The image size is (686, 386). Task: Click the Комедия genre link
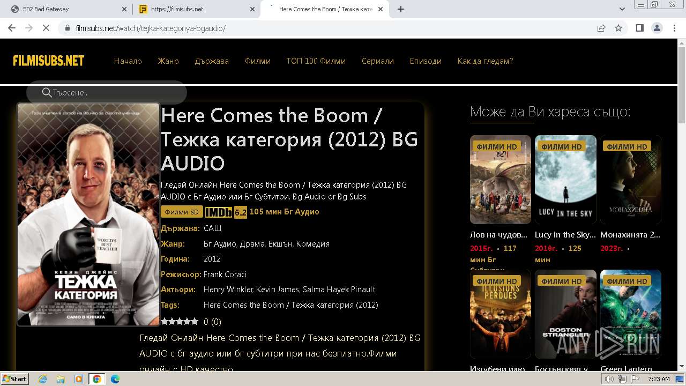(x=312, y=244)
